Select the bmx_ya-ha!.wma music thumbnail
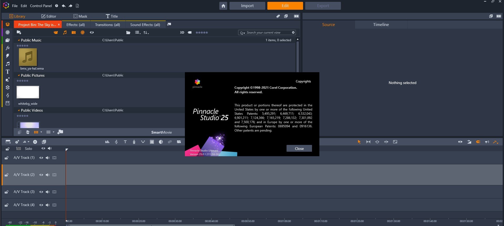 (28, 57)
